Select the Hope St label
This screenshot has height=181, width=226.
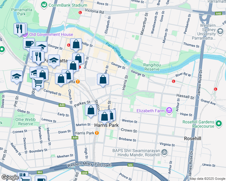[186, 114]
